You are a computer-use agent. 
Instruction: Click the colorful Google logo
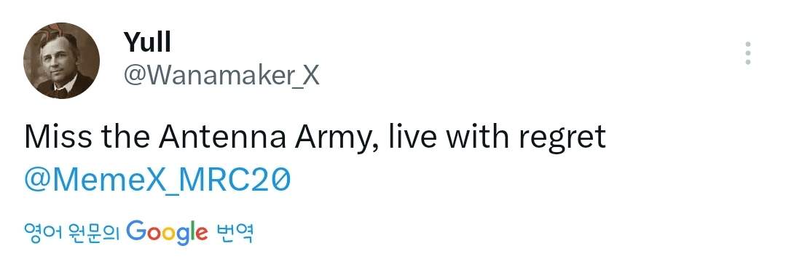click(166, 231)
